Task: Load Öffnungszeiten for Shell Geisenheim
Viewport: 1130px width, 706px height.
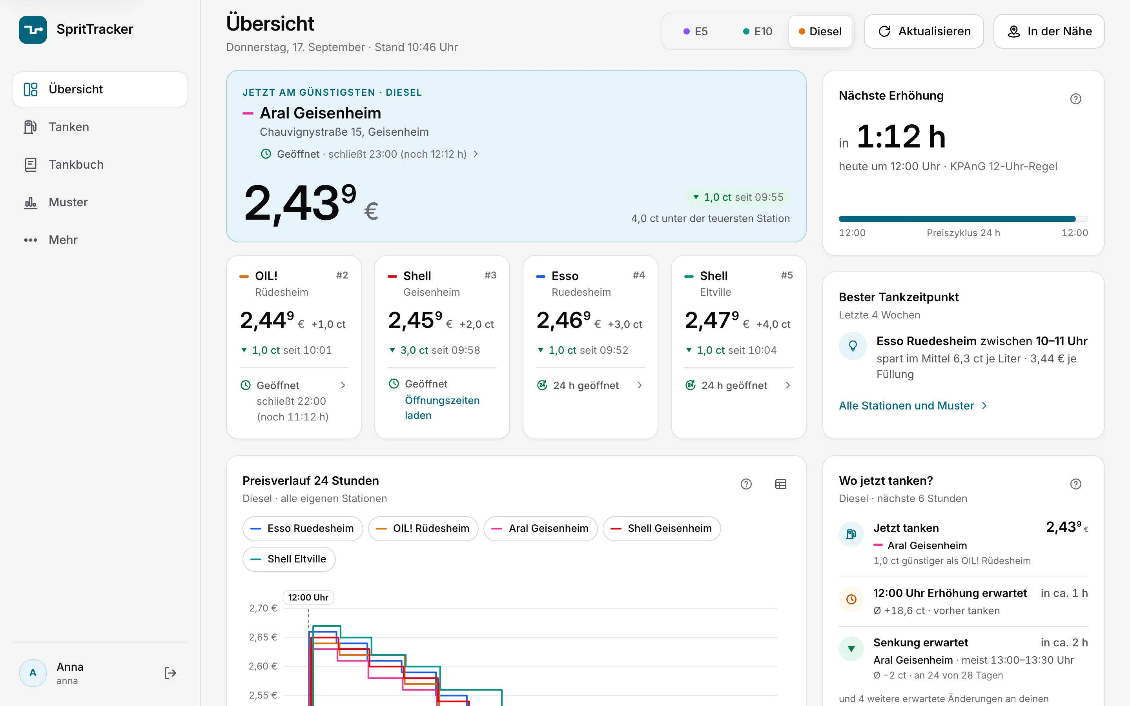Action: coord(442,408)
